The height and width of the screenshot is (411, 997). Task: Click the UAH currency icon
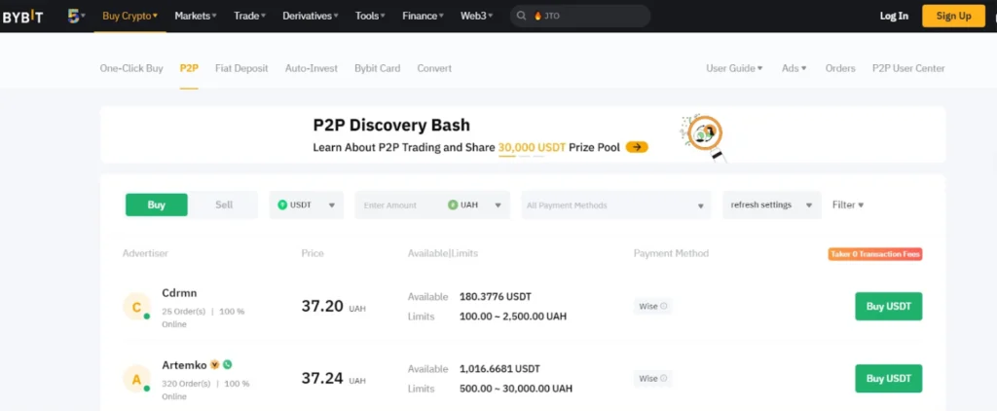[x=453, y=205]
